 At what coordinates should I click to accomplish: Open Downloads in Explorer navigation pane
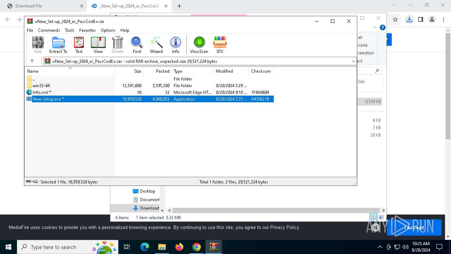click(x=146, y=208)
